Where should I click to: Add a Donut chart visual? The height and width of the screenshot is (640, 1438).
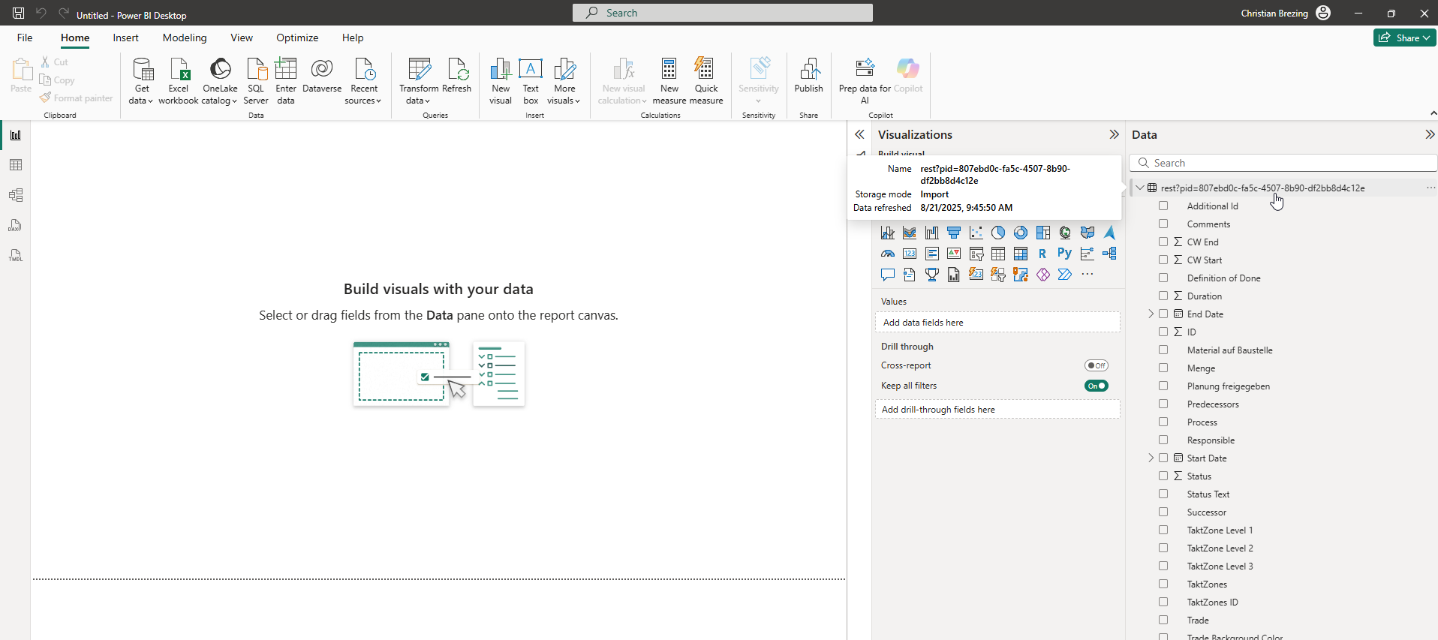[1021, 233]
